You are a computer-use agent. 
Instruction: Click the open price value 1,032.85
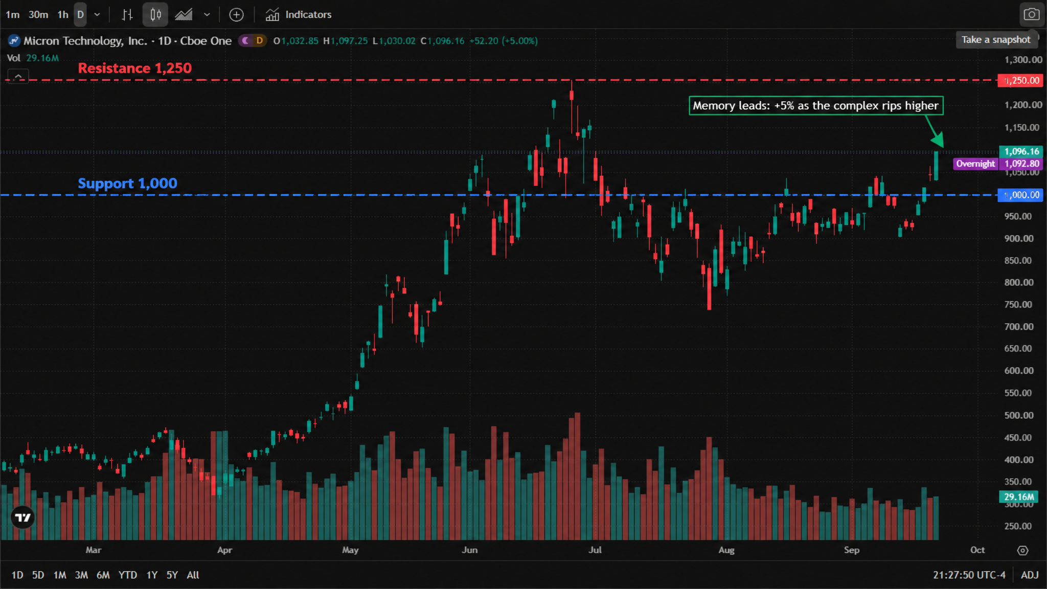[x=300, y=41]
